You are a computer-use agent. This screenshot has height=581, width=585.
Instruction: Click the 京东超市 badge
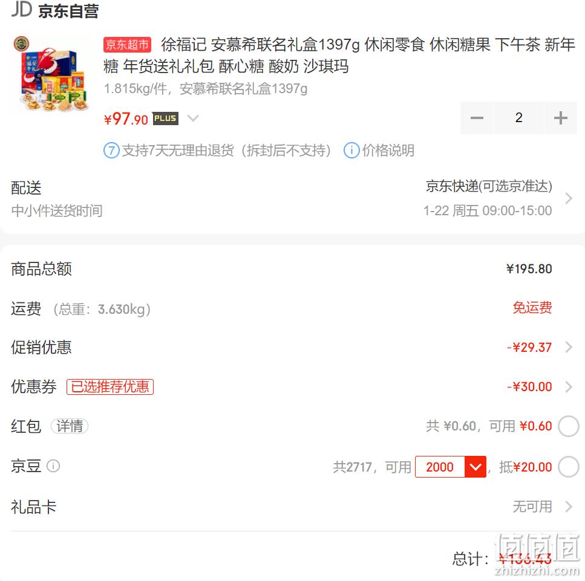(127, 45)
